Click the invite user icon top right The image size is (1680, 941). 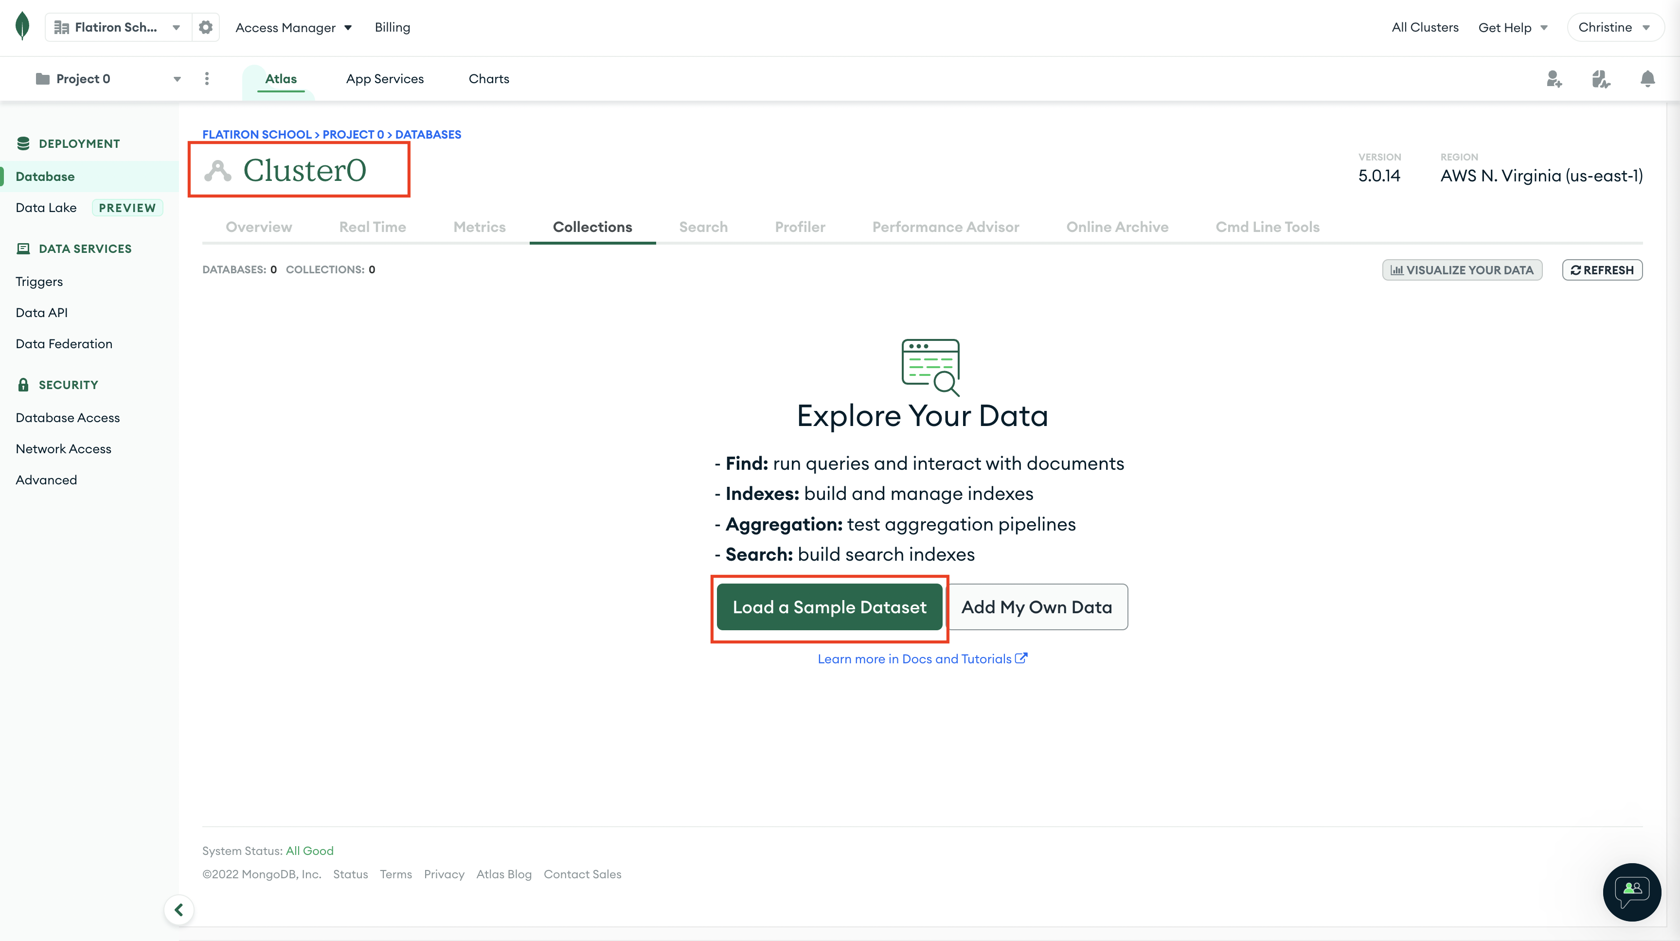pos(1554,78)
